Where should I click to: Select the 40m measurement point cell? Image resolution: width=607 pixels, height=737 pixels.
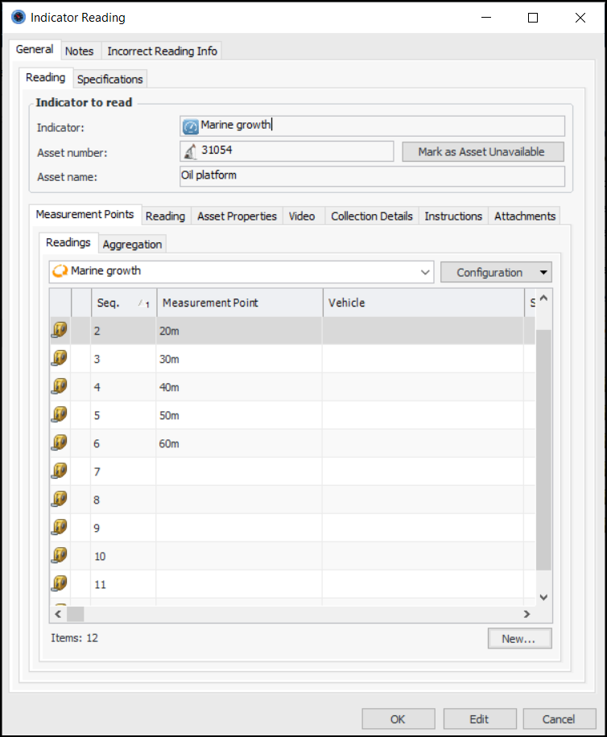tap(239, 387)
